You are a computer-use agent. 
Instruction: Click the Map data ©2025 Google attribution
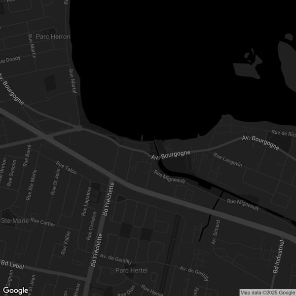coord(267,292)
